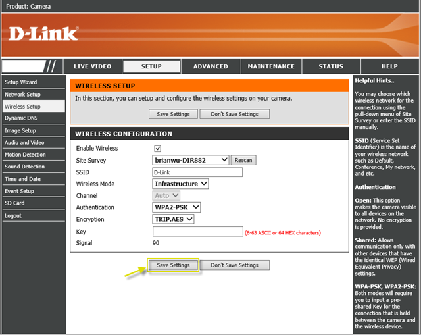Toggle the Enable Wireless checkbox
This screenshot has width=421, height=335.
pyautogui.click(x=157, y=149)
